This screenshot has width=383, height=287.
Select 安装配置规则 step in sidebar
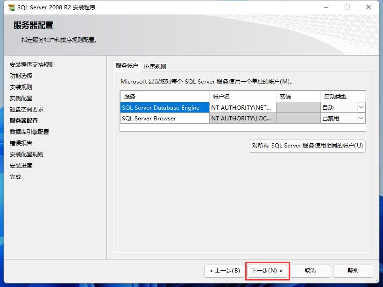[27, 154]
